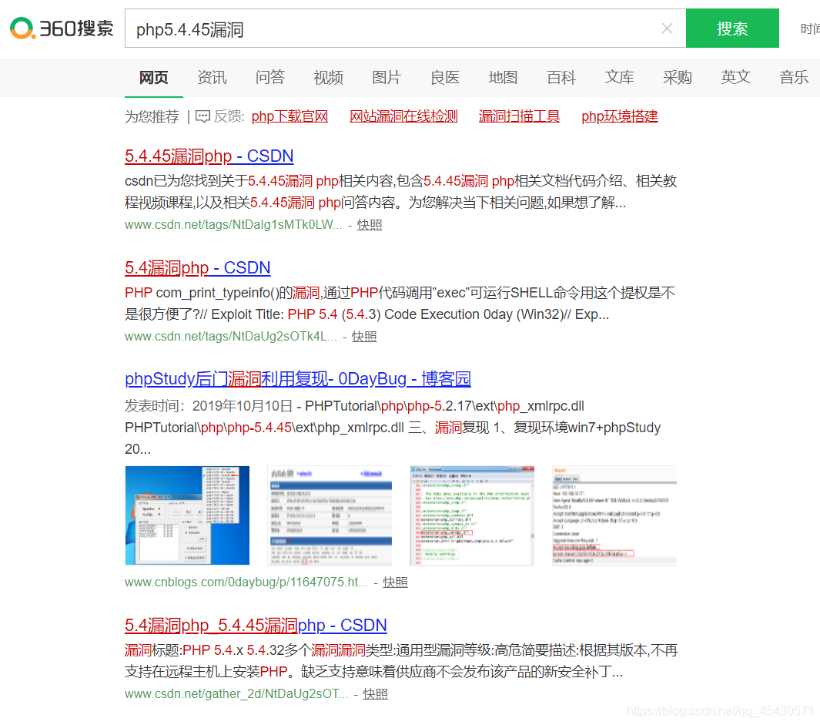Click URL www.cnblogs.com/0daybug/p/11647075
Image resolution: width=820 pixels, height=725 pixels.
click(x=246, y=582)
